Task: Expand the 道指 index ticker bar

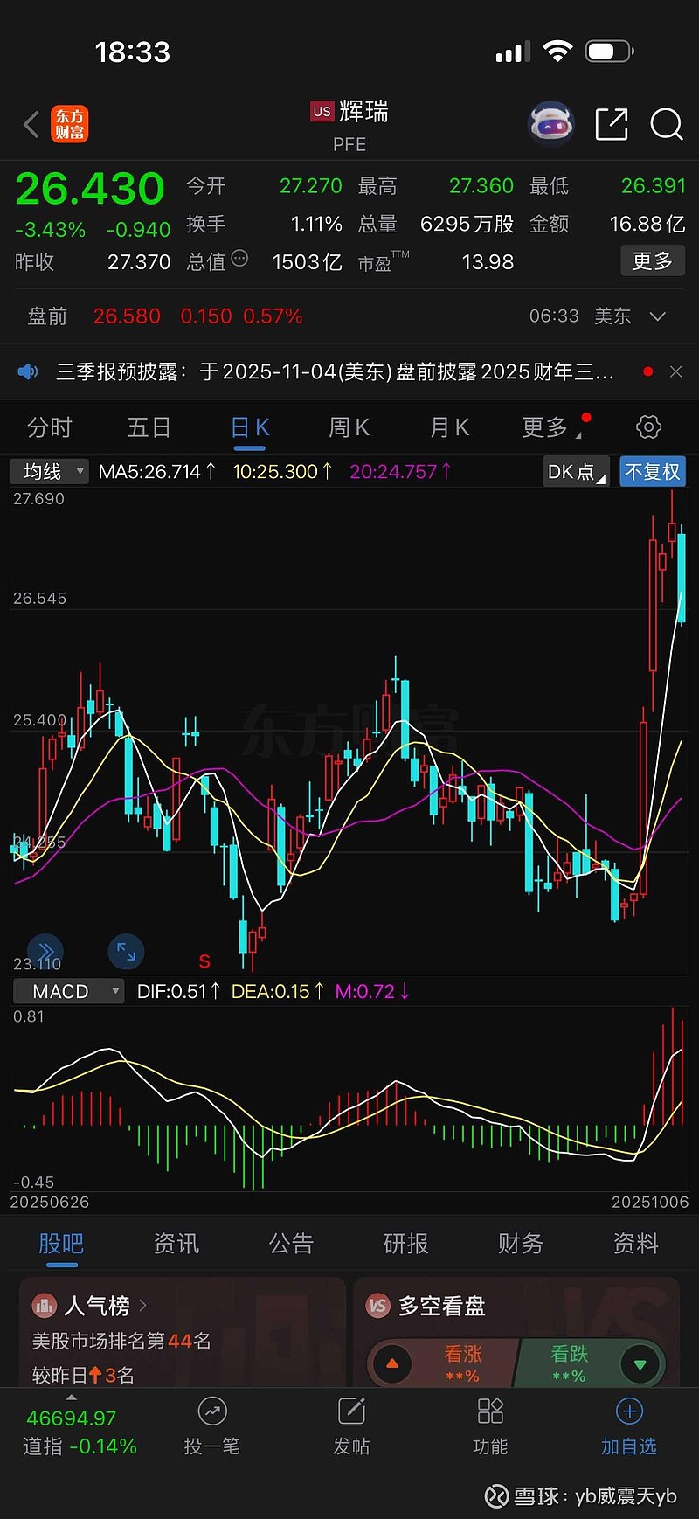Action: (x=72, y=1398)
